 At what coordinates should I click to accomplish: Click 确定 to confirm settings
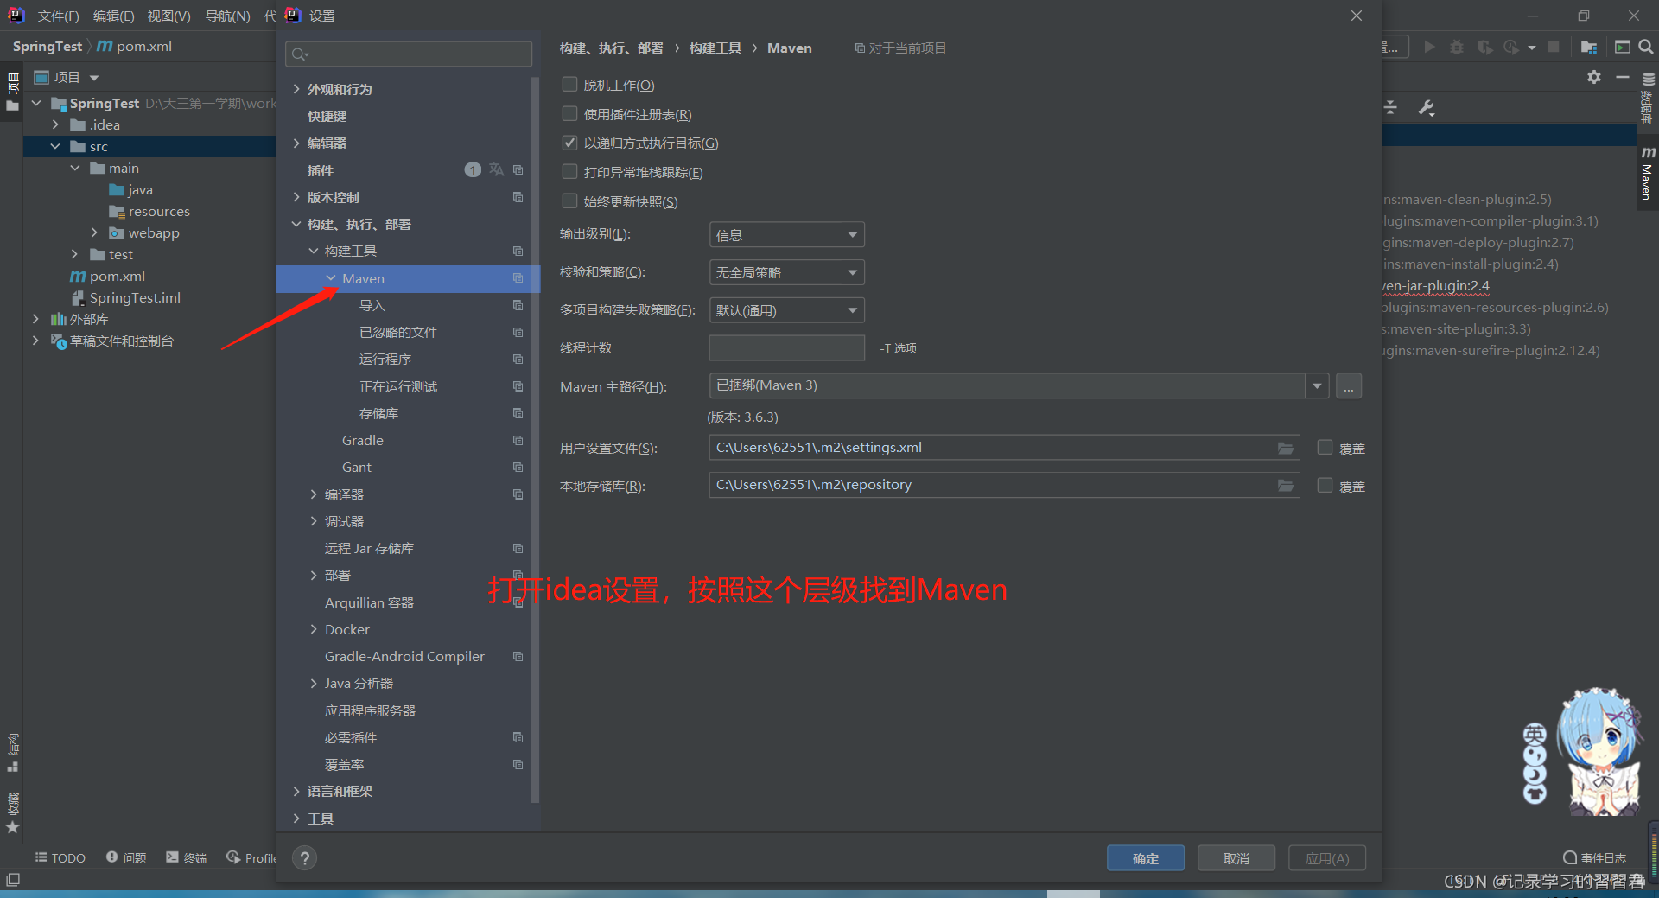tap(1146, 857)
